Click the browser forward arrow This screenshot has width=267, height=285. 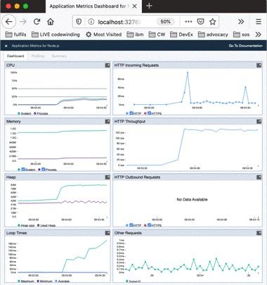[x=23, y=22]
